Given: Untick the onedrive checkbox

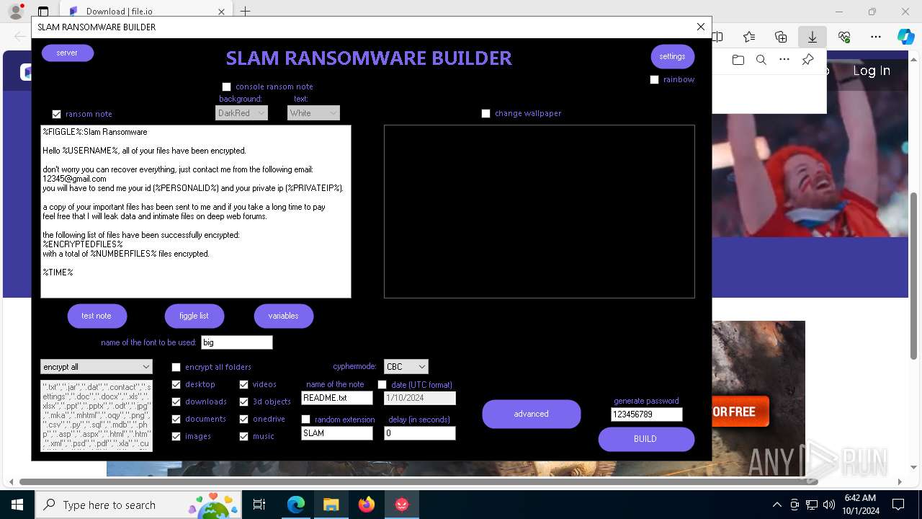Looking at the screenshot, I should coord(243,419).
